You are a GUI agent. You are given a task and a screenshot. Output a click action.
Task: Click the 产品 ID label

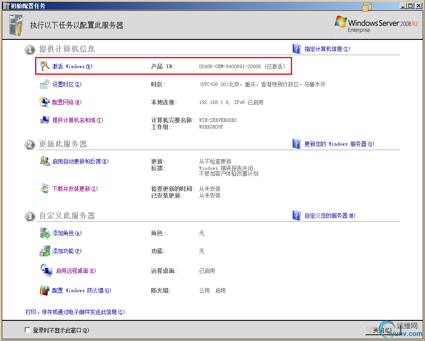tap(163, 66)
